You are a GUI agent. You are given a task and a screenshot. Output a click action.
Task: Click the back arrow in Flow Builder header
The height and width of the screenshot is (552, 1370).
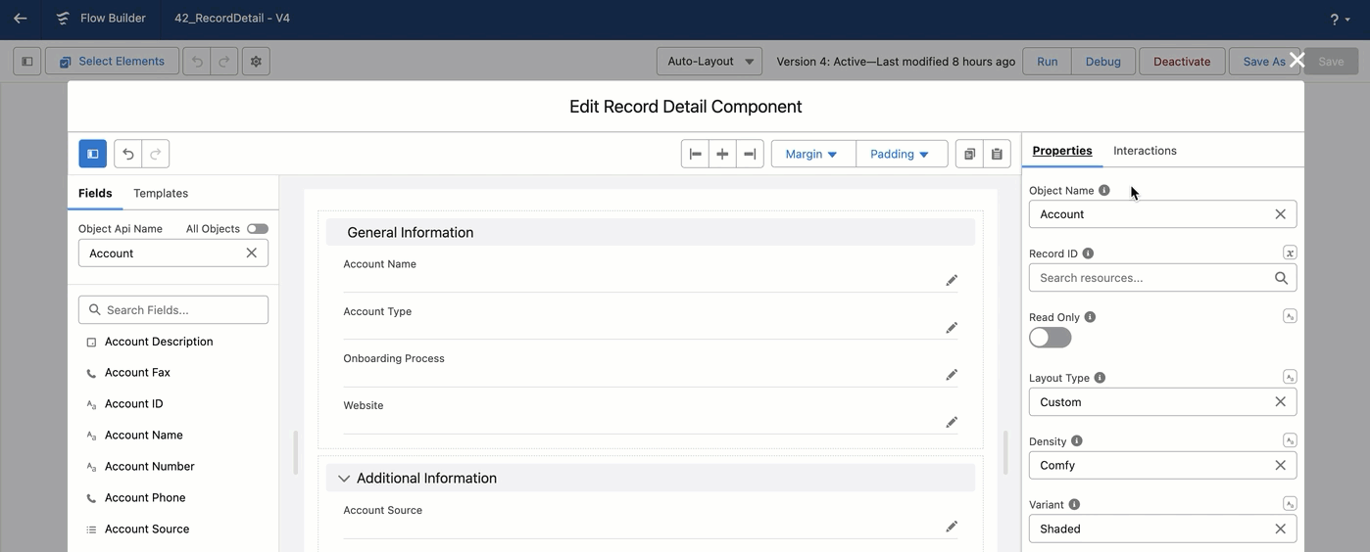coord(21,19)
